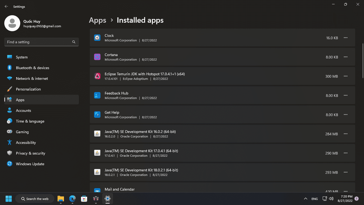Launch Microsoft Edge from the taskbar

pos(72,199)
